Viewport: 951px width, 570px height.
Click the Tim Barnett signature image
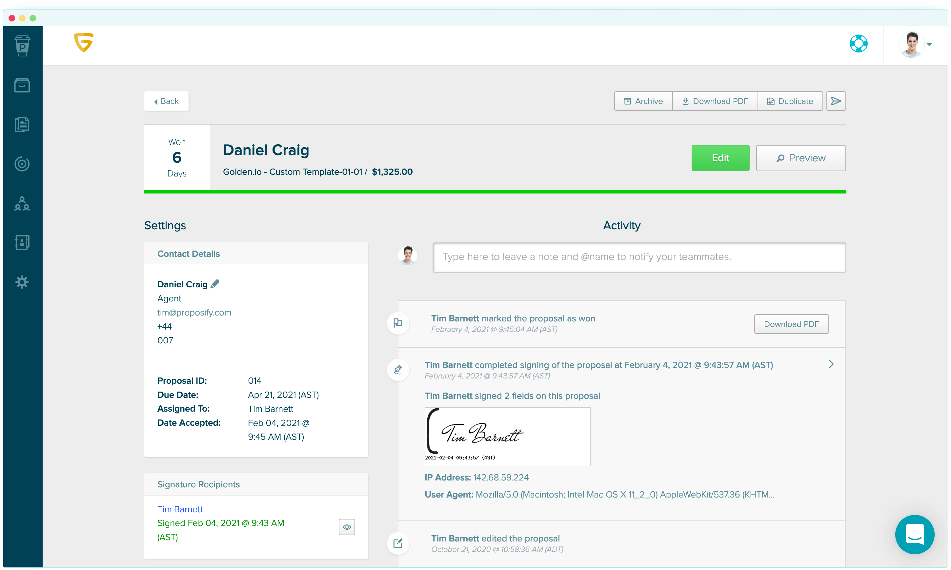pos(507,436)
